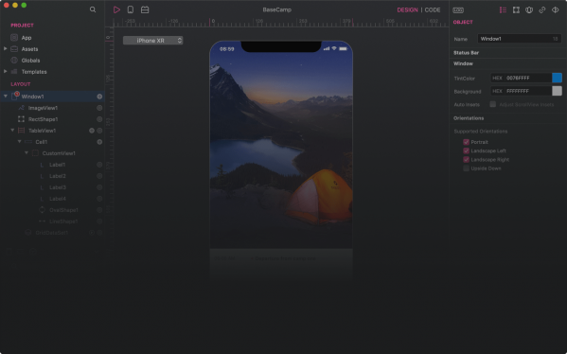Click the Background hex value field
This screenshot has height=354, width=567.
(528, 91)
